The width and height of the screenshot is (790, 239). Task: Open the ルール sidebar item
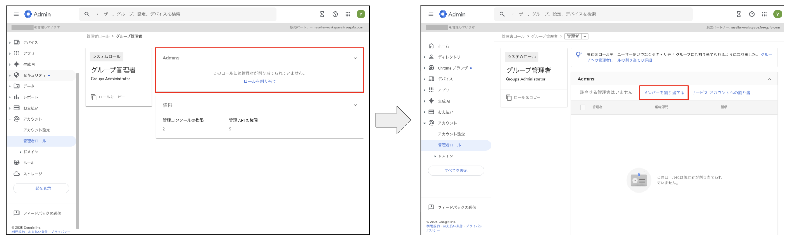(x=28, y=163)
